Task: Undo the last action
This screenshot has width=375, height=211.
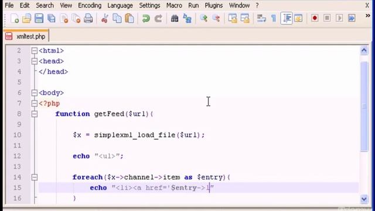Action: pyautogui.click(x=146, y=18)
